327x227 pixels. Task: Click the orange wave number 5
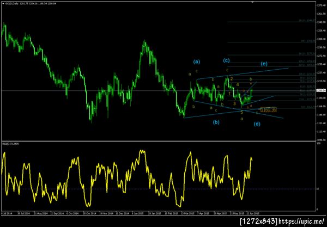pos(241,113)
